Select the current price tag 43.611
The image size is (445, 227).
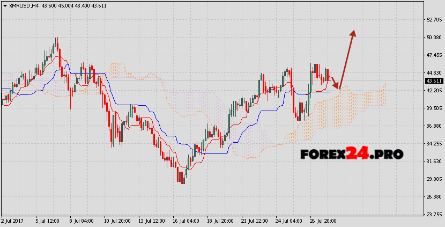click(433, 80)
